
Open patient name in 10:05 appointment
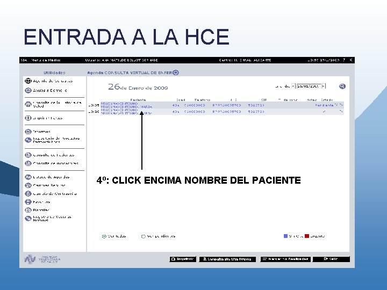click(126, 105)
